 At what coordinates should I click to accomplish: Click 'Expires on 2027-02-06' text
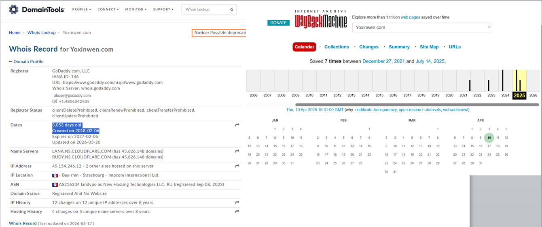(x=75, y=137)
